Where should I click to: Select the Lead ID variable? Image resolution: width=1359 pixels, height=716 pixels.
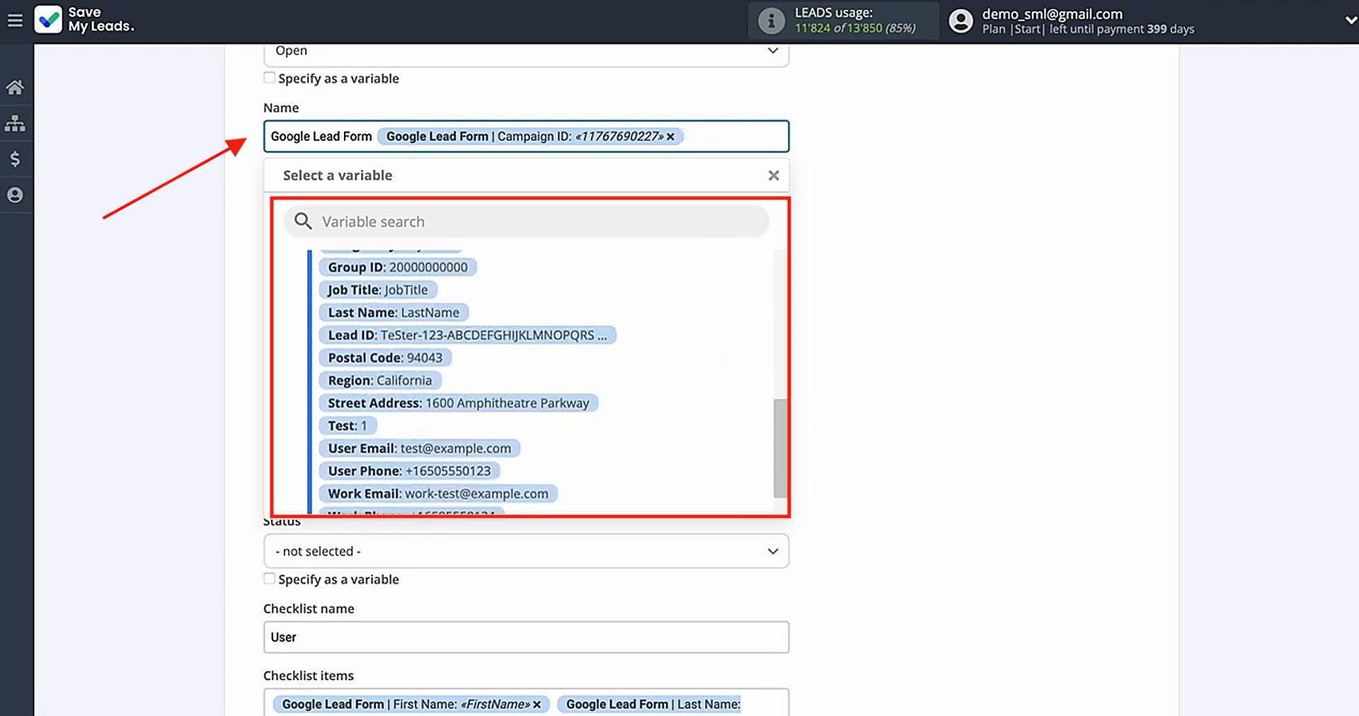pyautogui.click(x=468, y=335)
